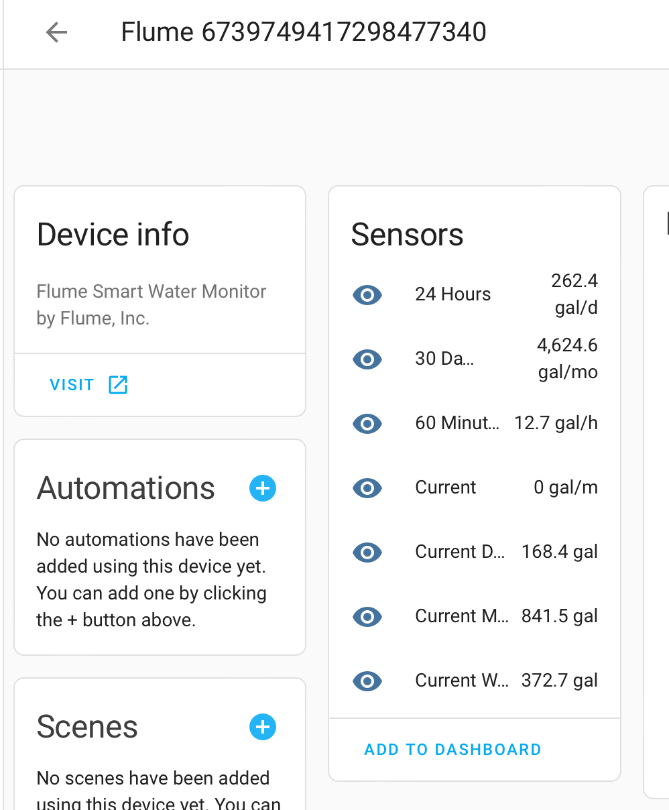Click the Flume device name in the header

pos(303,32)
